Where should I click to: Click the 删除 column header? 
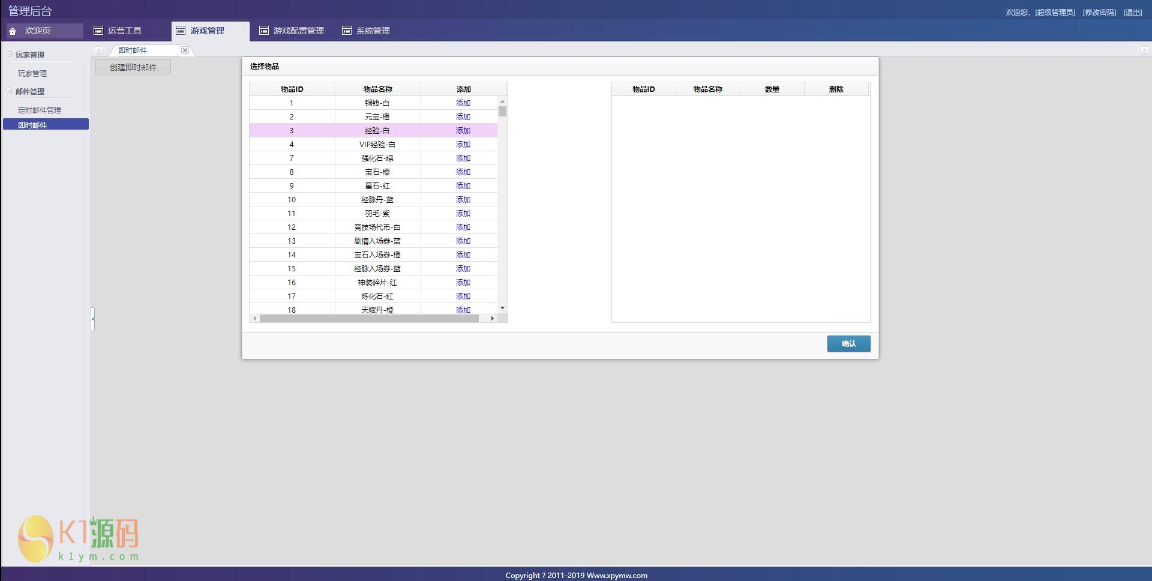tap(836, 89)
